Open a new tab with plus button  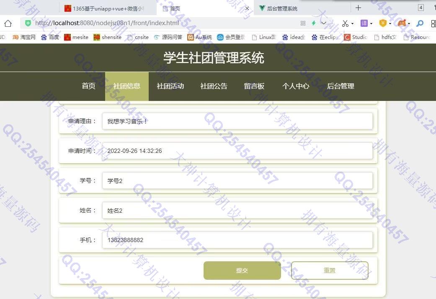(358, 8)
